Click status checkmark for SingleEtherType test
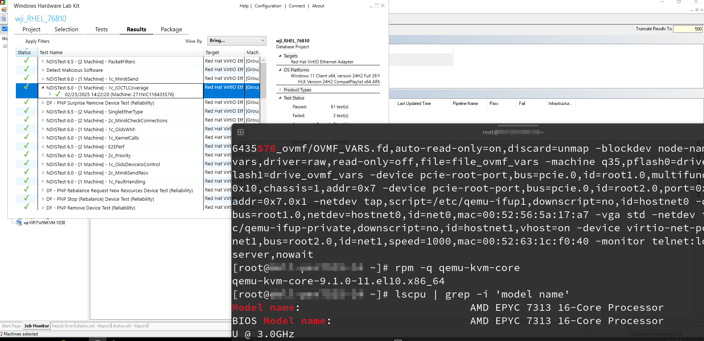 coord(26,111)
